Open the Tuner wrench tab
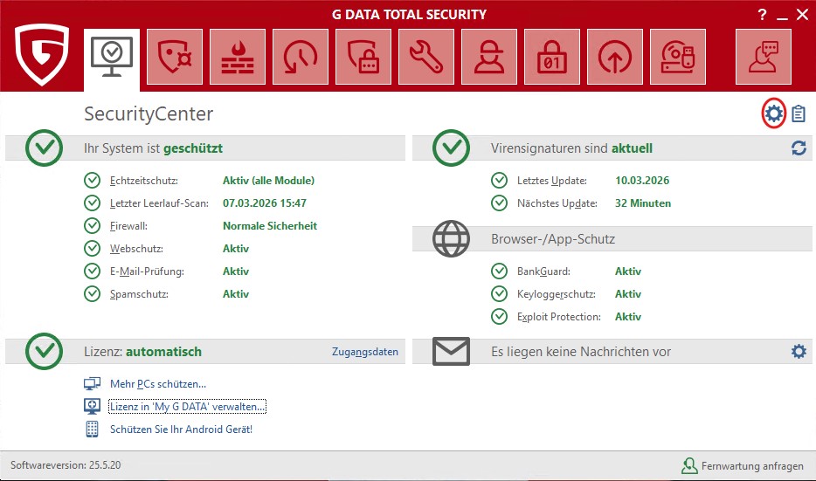 pyautogui.click(x=426, y=57)
